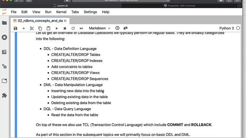Open the Python 3 kernel selector
The image size is (246, 138).
tap(226, 28)
